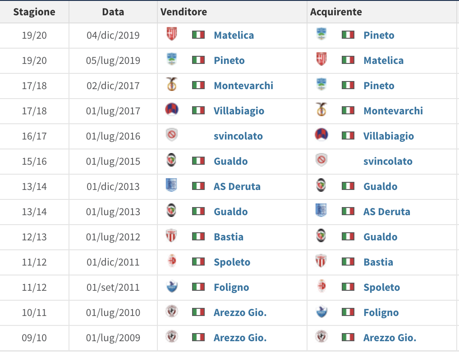This screenshot has height=352, width=459.
Task: Click Italian flag beside Gualdo in 01/lug/2015 row
Action: click(x=198, y=161)
